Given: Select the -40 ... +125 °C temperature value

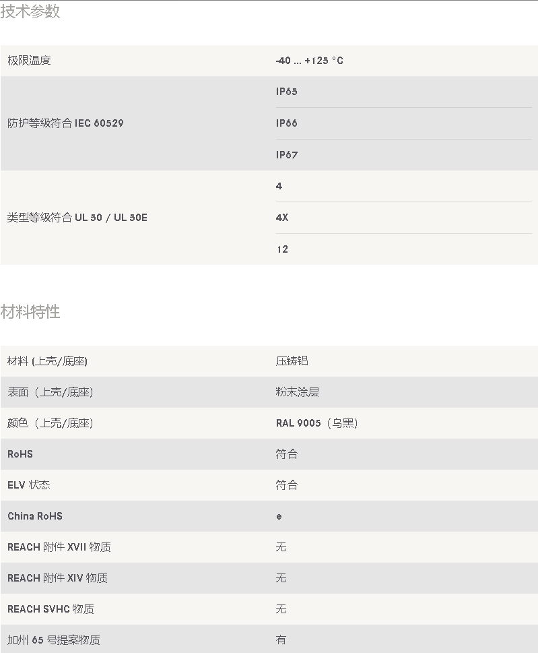Looking at the screenshot, I should (x=309, y=61).
